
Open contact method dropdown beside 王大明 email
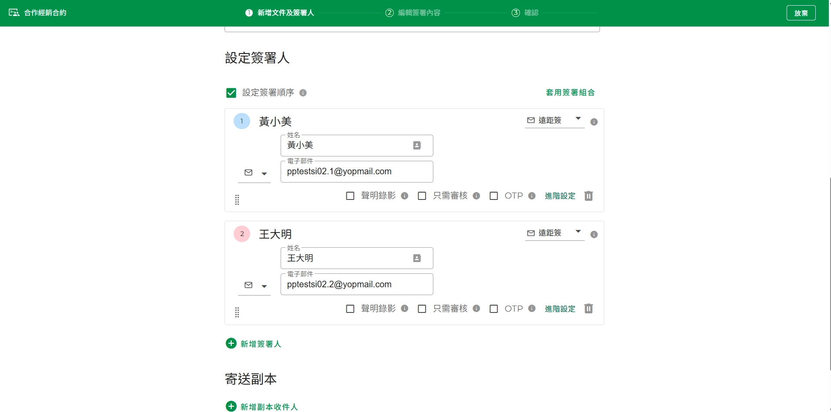(255, 286)
